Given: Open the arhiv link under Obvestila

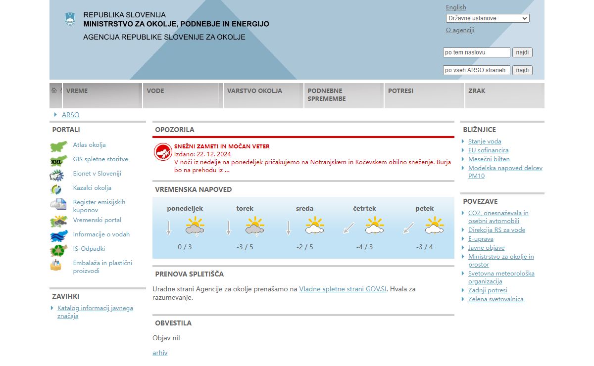Looking at the screenshot, I should click(x=160, y=353).
